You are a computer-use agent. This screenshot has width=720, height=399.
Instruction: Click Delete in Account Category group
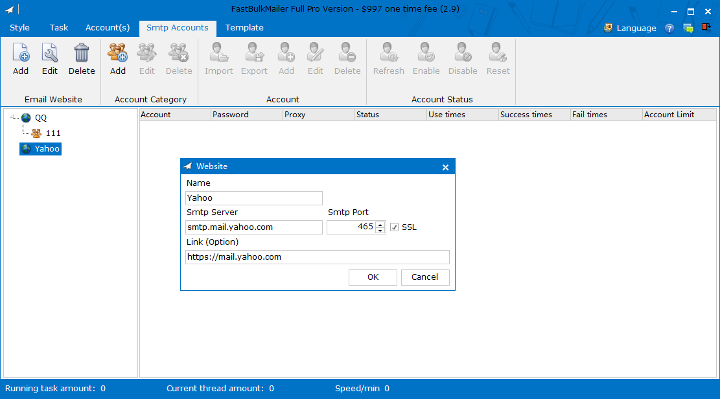[x=179, y=59]
